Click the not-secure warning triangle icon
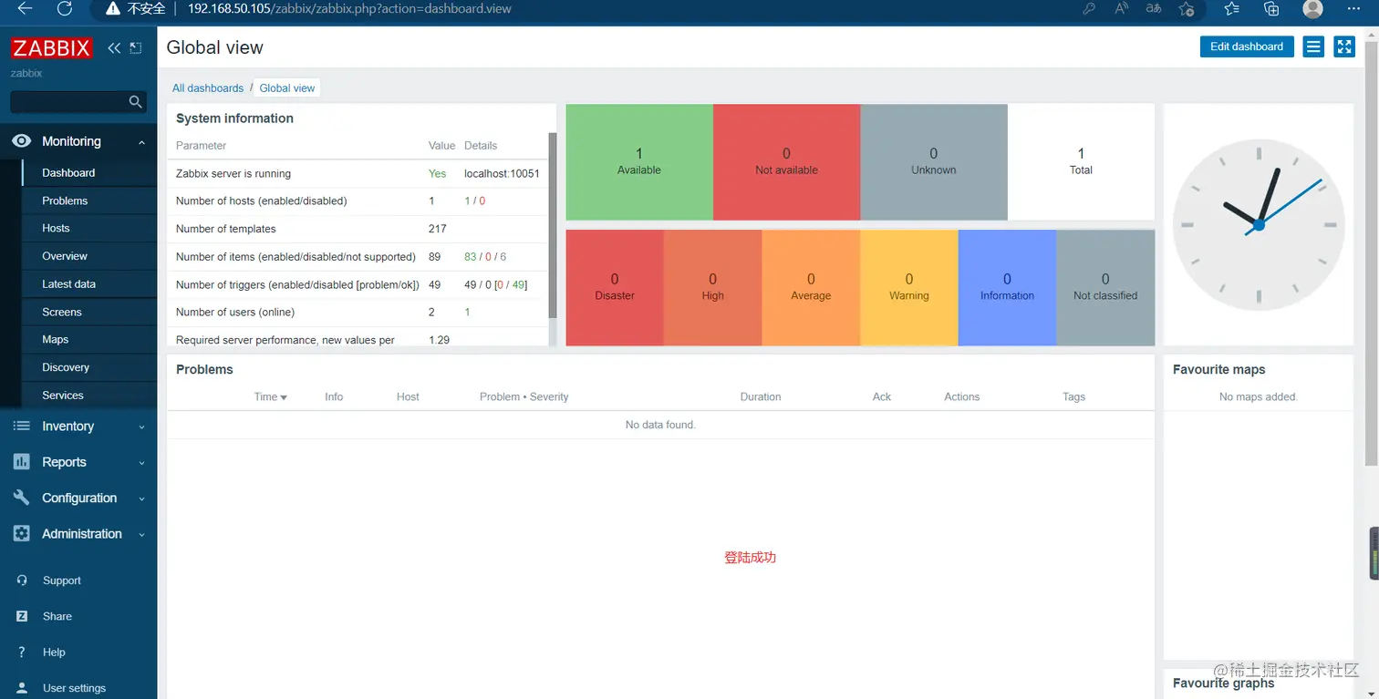The width and height of the screenshot is (1379, 699). point(113,8)
